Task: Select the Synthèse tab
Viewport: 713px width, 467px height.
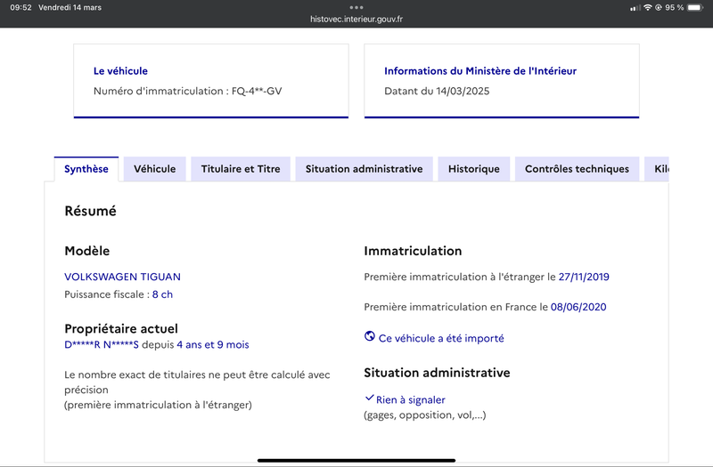Action: pos(86,169)
